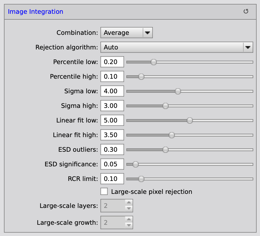Click the reset icon in Image Integration header
The image size is (260, 236).
click(x=246, y=12)
